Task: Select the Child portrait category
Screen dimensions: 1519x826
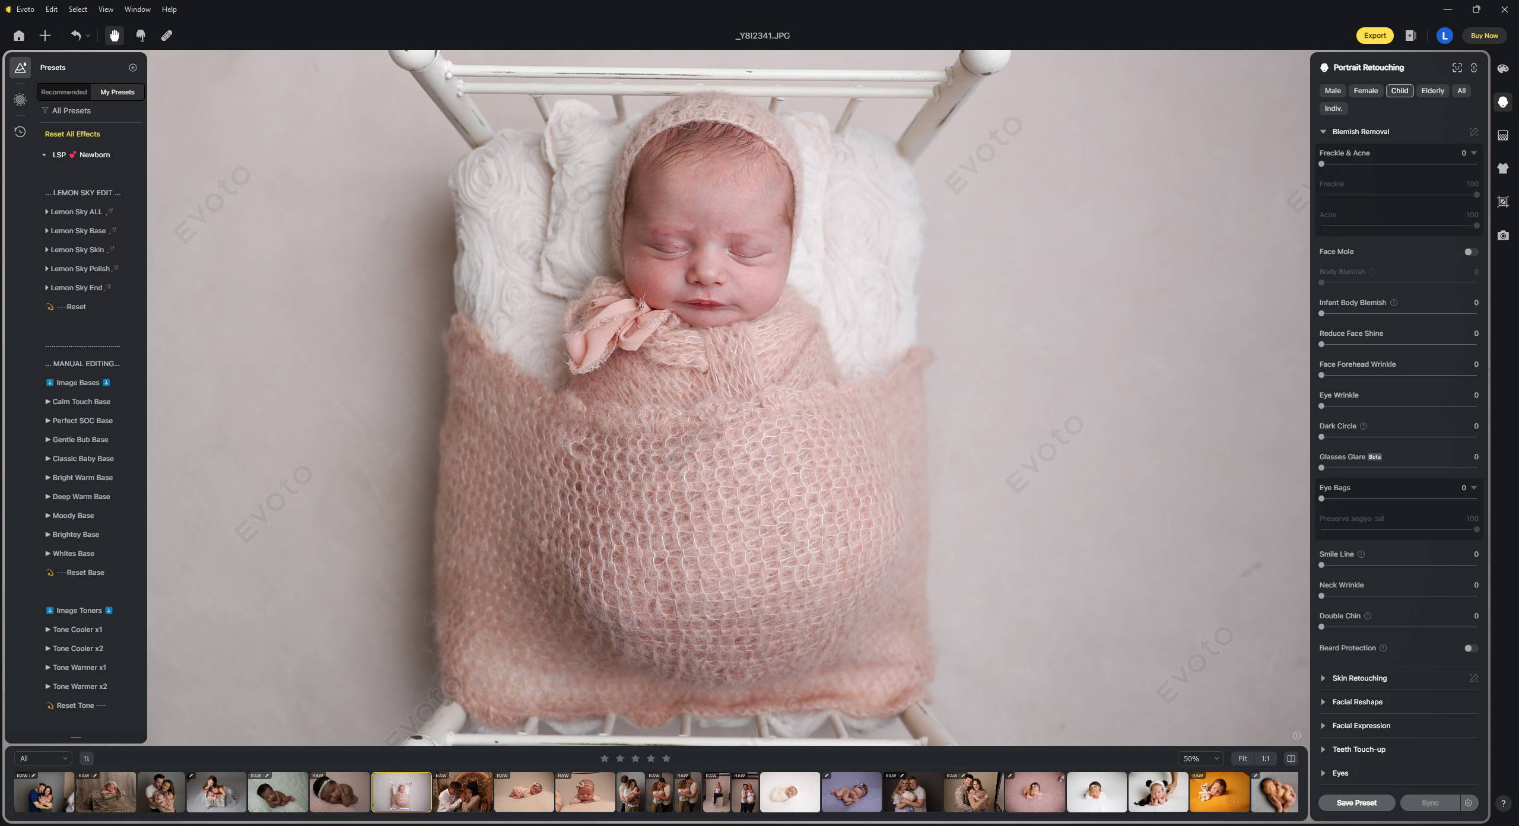Action: pyautogui.click(x=1399, y=91)
